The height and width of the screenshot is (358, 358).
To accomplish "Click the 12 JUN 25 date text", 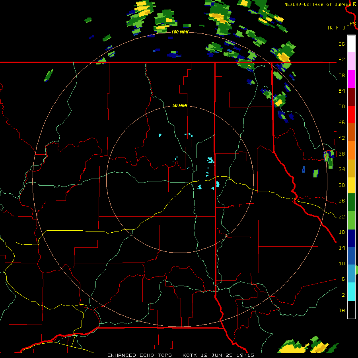I will pyautogui.click(x=217, y=355).
